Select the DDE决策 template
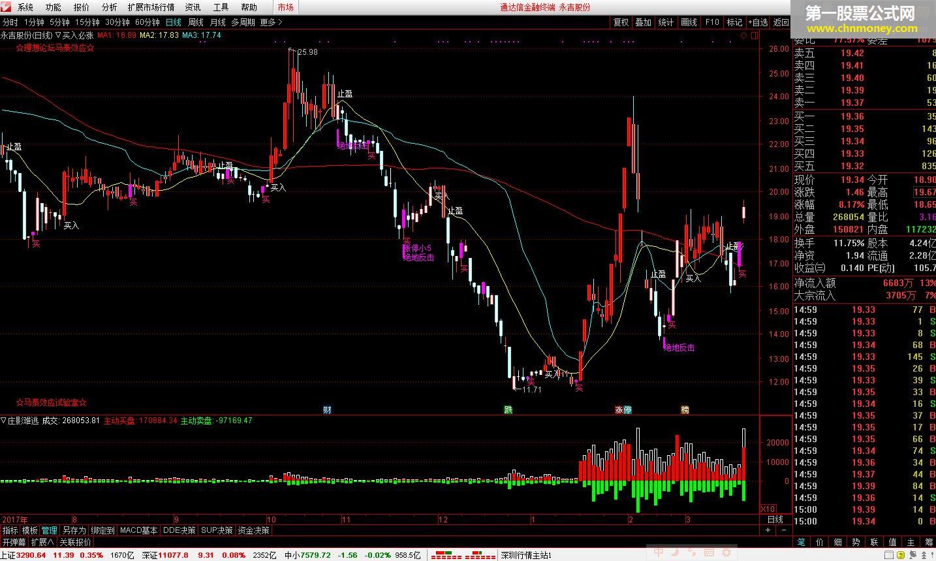Viewport: 936px width, 561px height. [179, 530]
